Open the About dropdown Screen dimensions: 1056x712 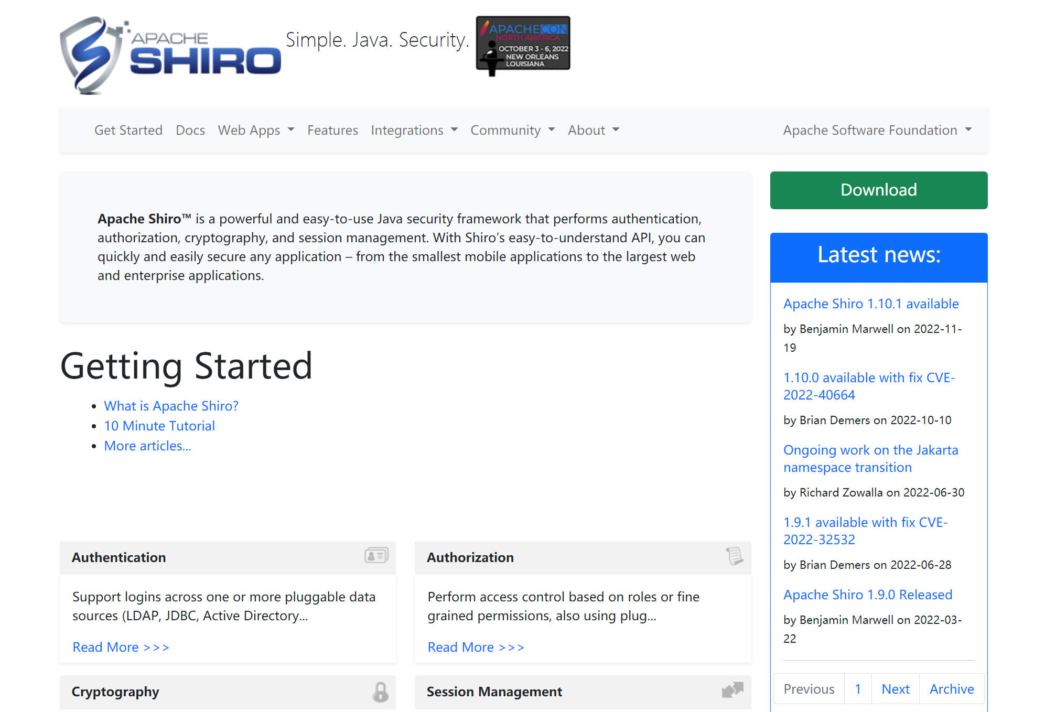[x=593, y=130]
